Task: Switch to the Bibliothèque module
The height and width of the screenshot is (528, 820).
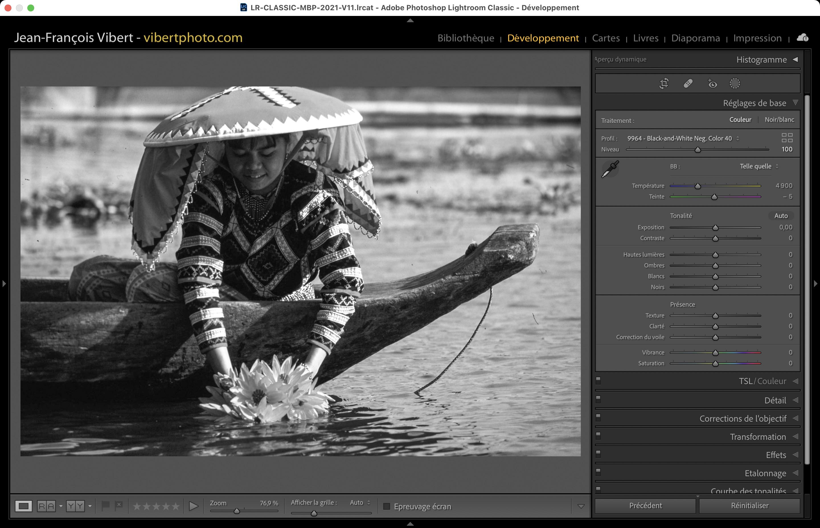Action: tap(466, 38)
